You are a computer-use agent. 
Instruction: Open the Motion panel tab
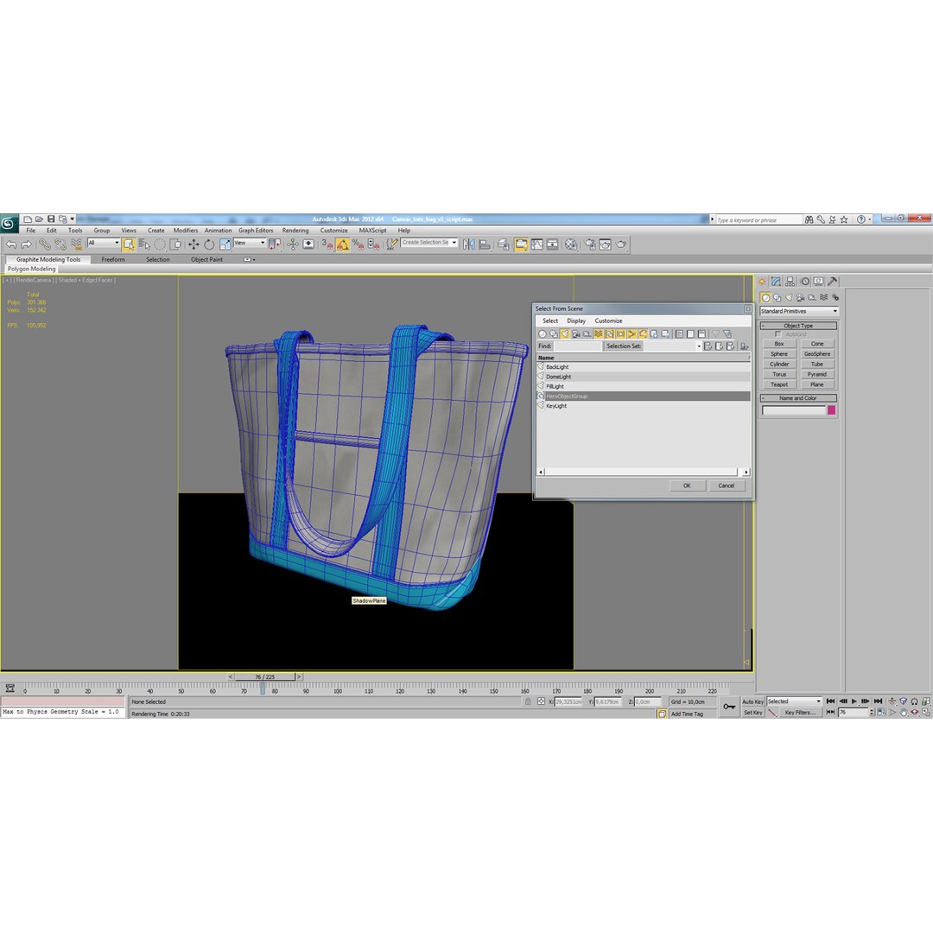pyautogui.click(x=804, y=282)
